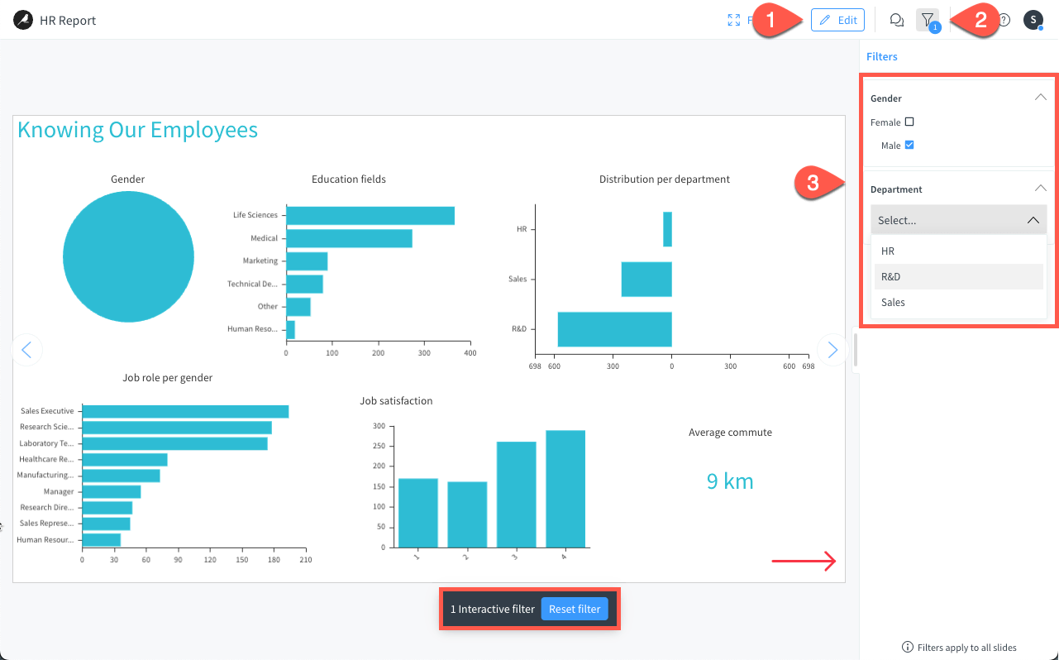Click the Edit button
This screenshot has width=1059, height=660.
pyautogui.click(x=837, y=20)
